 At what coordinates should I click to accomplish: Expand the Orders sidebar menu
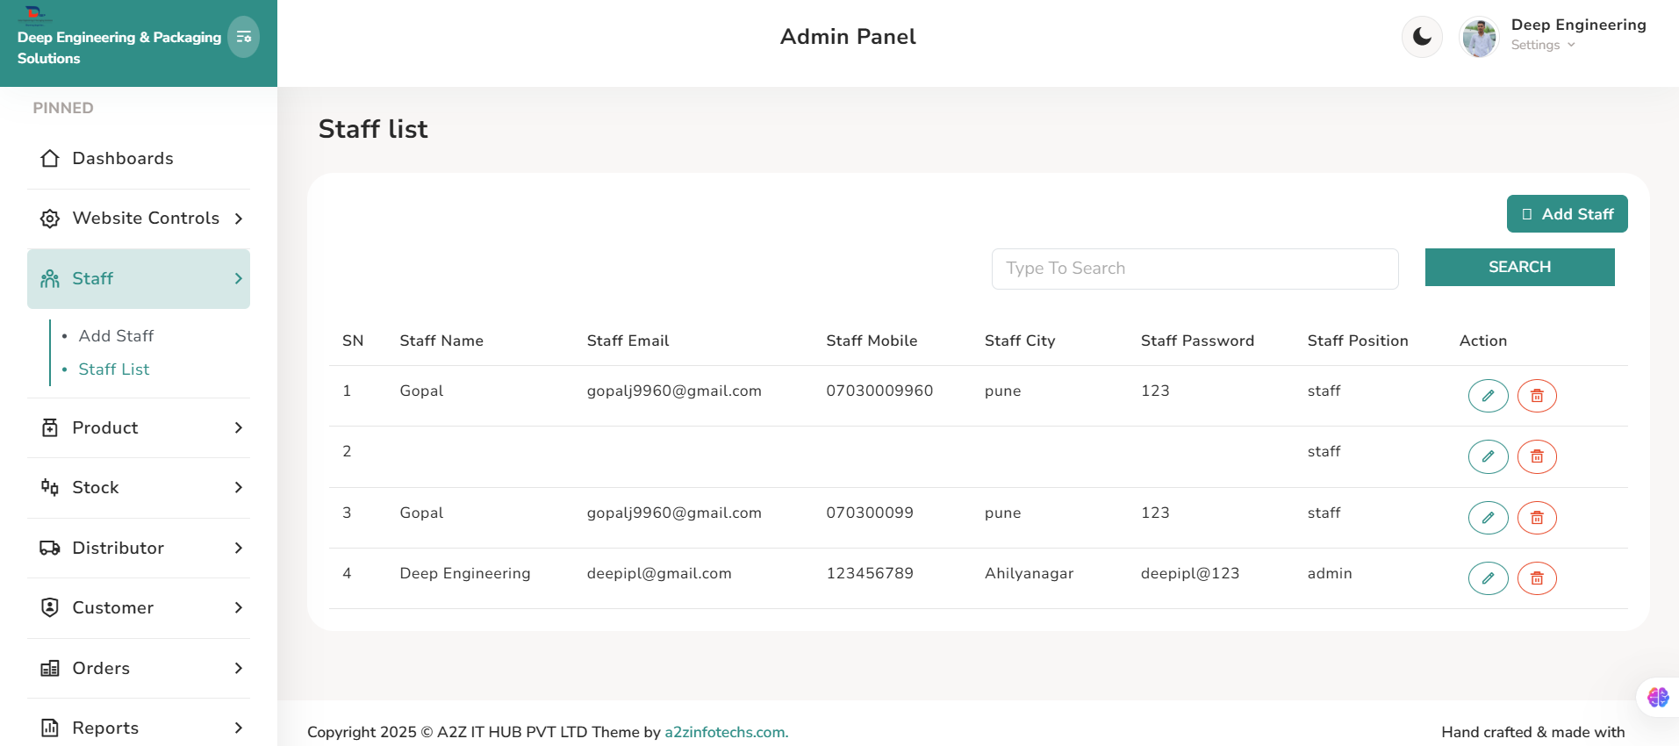139,669
